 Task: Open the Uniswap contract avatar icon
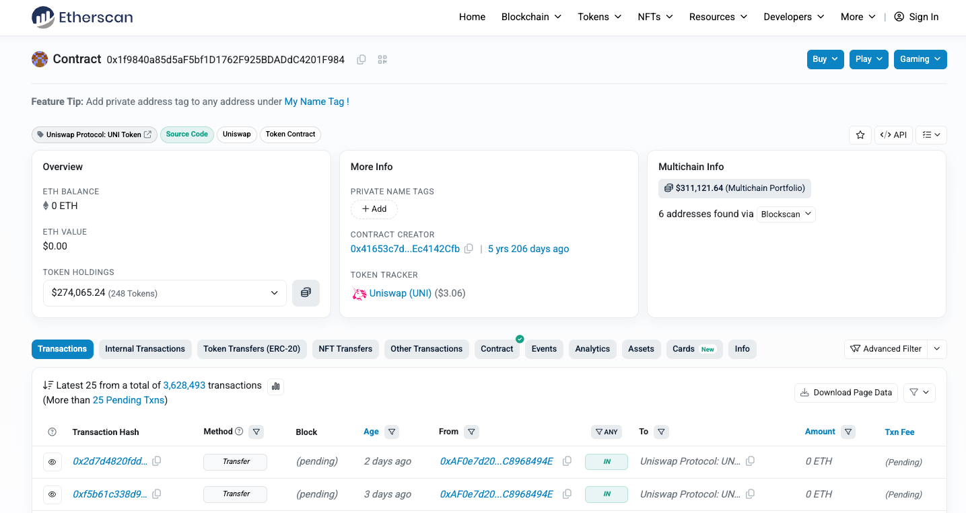pyautogui.click(x=40, y=59)
